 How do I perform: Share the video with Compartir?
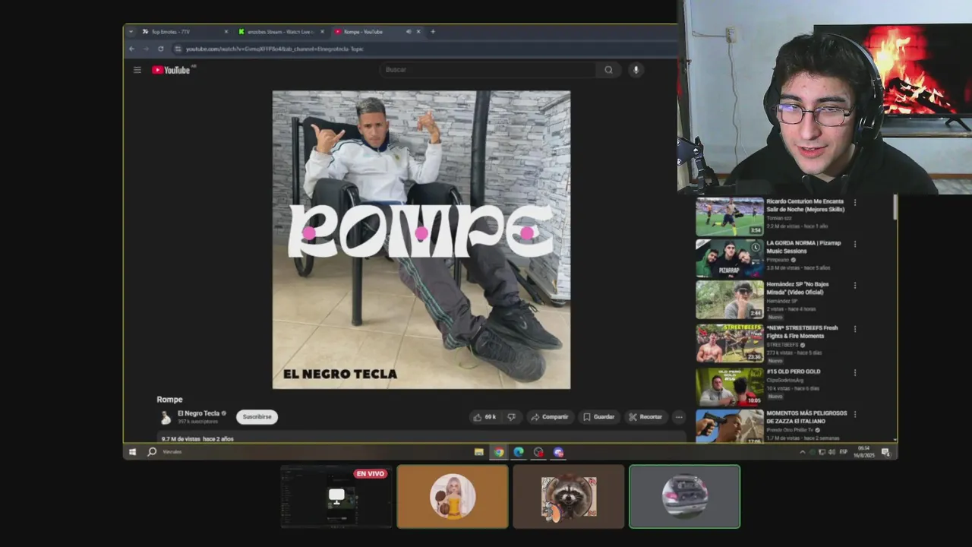(550, 417)
